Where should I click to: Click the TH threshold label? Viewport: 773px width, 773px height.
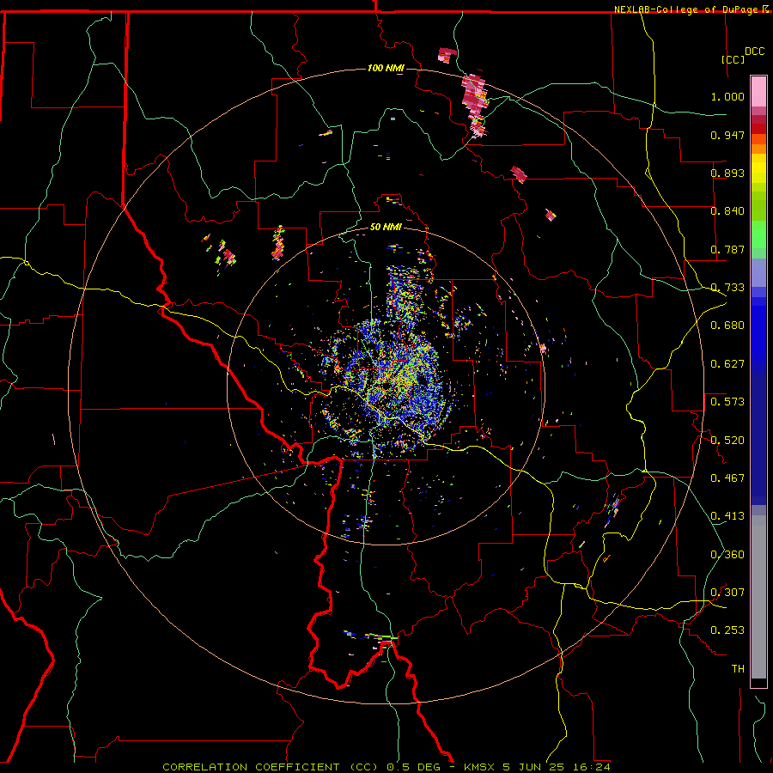pos(738,668)
